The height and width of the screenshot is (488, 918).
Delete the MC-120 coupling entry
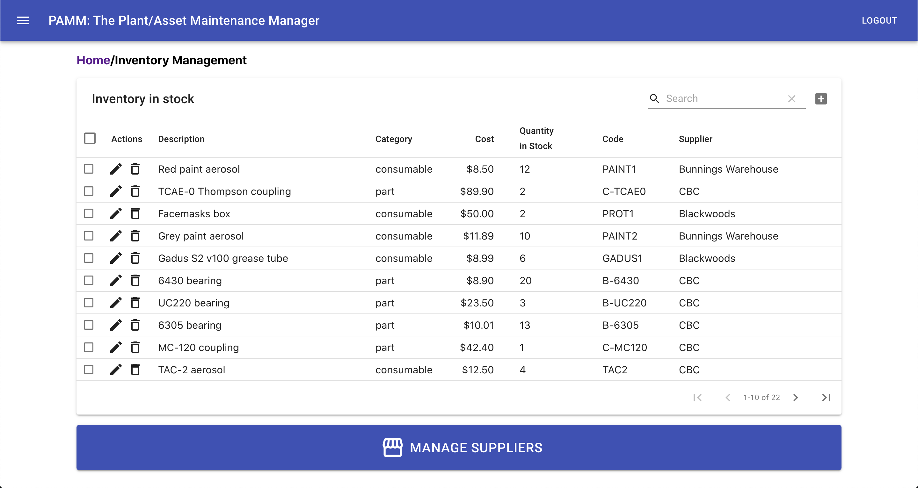tap(135, 347)
